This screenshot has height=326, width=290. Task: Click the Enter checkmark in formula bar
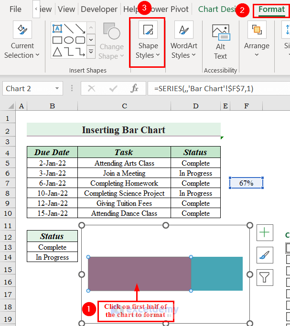click(113, 89)
